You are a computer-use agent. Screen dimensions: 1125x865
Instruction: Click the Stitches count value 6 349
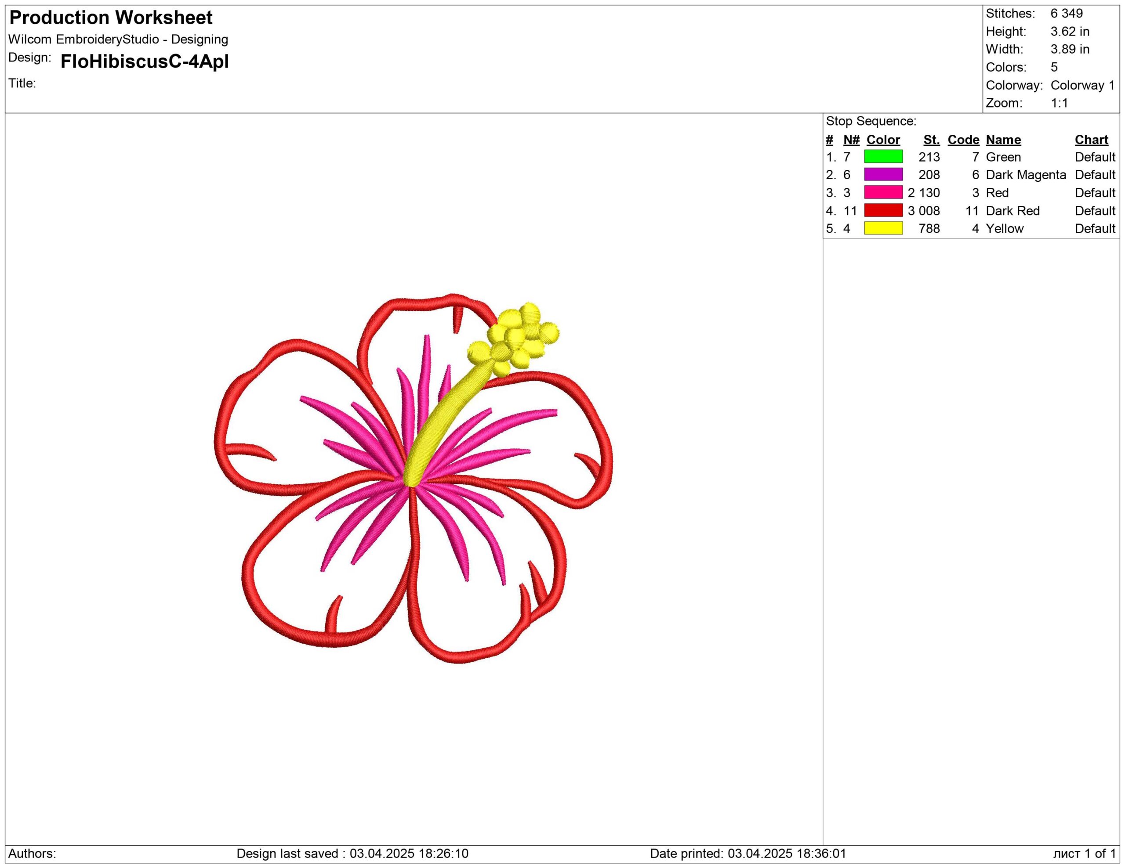[1066, 13]
